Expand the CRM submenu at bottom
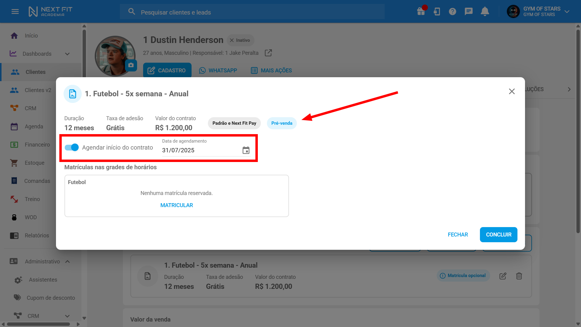This screenshot has width=581, height=327. 67,316
